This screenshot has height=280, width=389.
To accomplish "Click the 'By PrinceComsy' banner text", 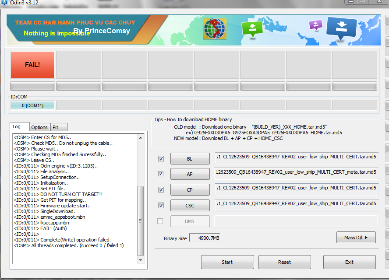I will point(102,31).
